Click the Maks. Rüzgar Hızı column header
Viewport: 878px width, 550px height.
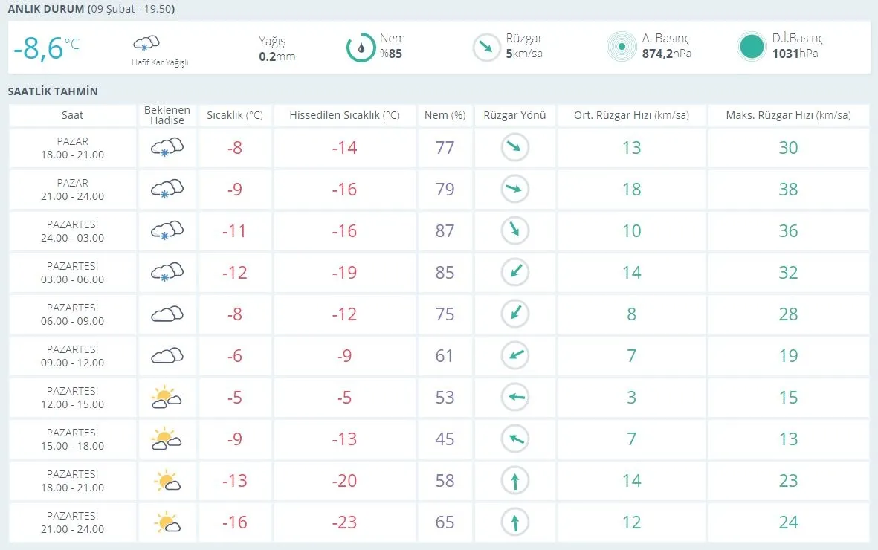[x=788, y=115]
